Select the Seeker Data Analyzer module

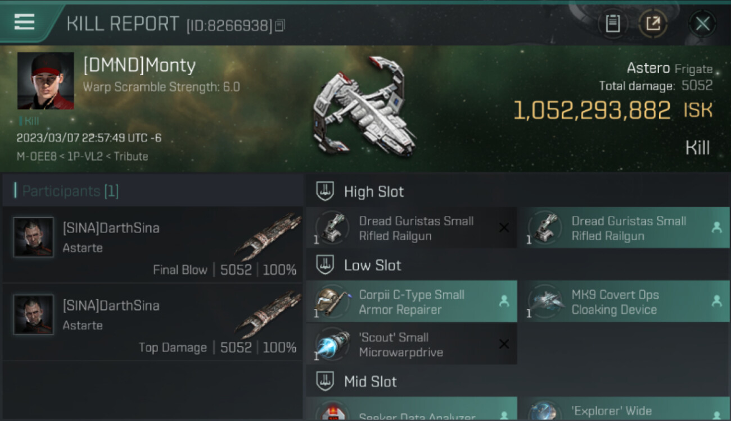coord(412,409)
